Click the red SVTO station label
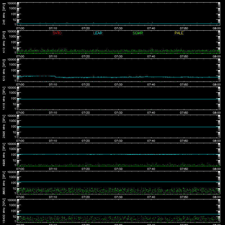Viewport: 225px width, 225px height. click(x=57, y=33)
